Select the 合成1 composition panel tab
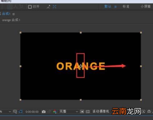This screenshot has width=153, height=120. click(6, 14)
